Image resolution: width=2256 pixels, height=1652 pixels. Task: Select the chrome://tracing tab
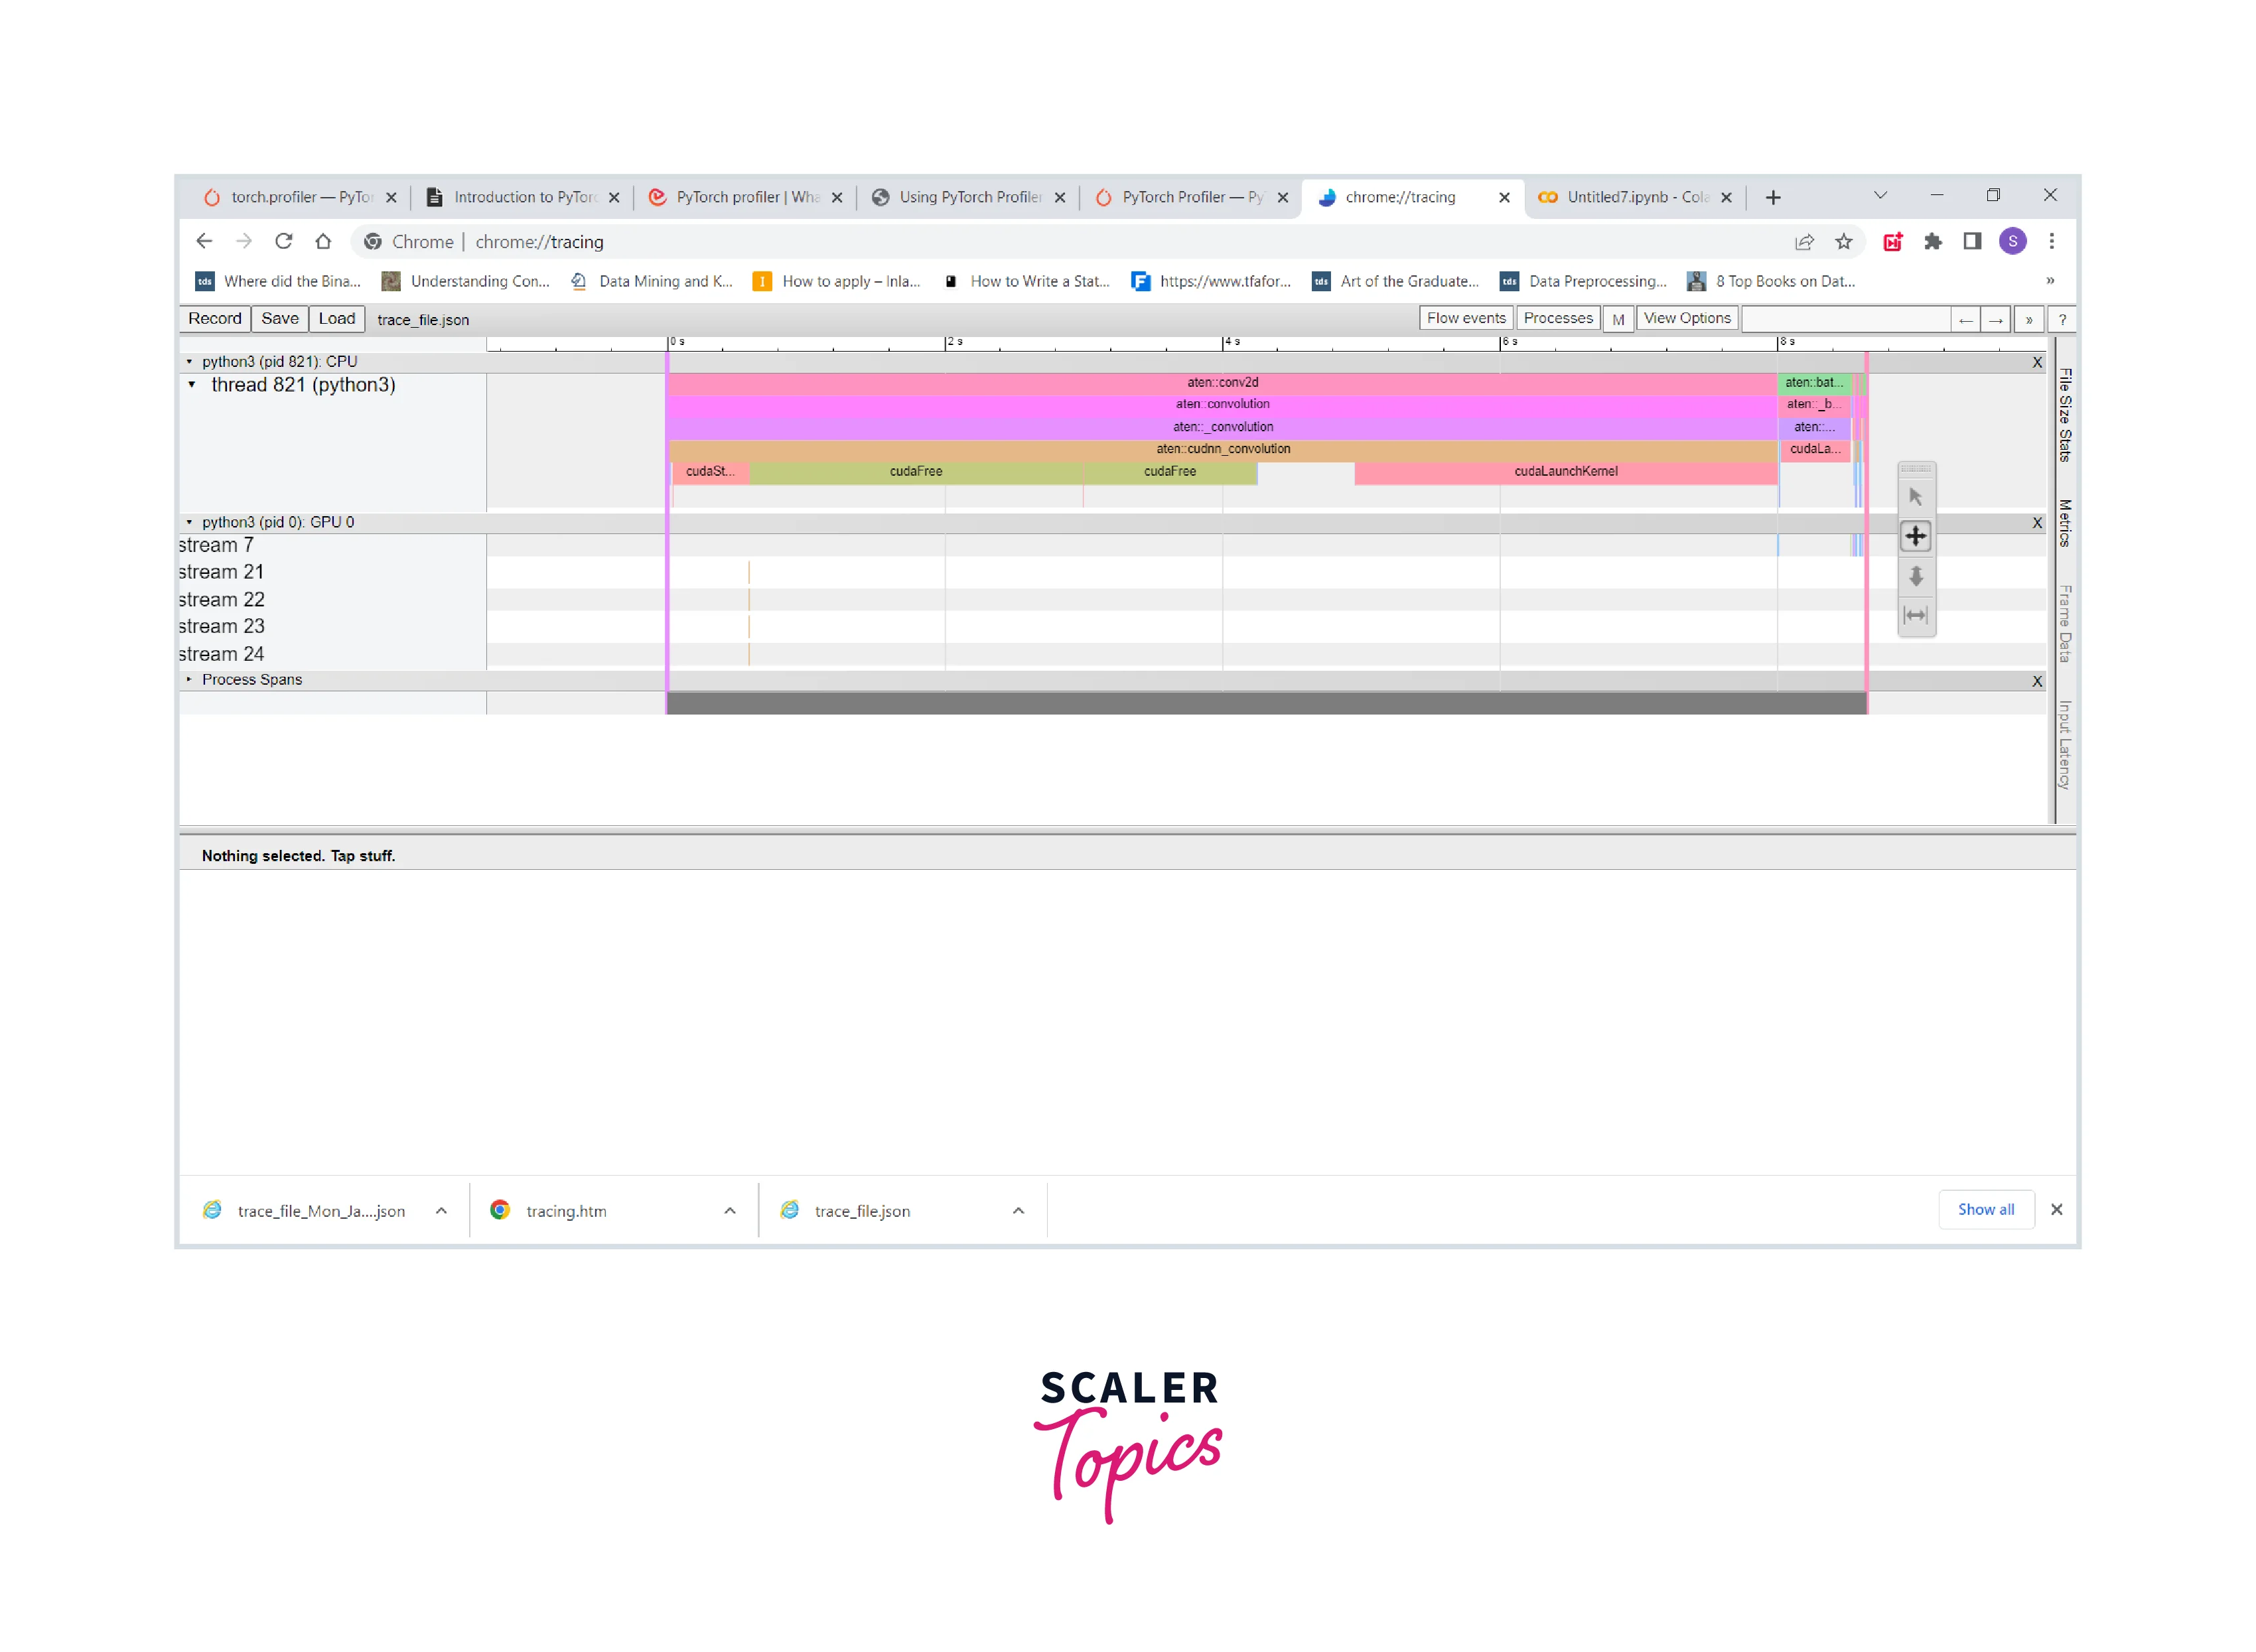[x=1401, y=198]
